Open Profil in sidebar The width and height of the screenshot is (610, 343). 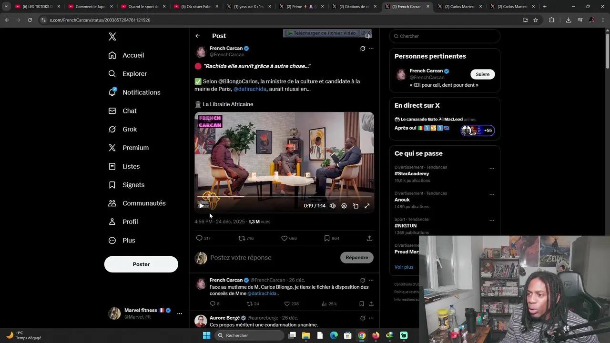point(123,222)
